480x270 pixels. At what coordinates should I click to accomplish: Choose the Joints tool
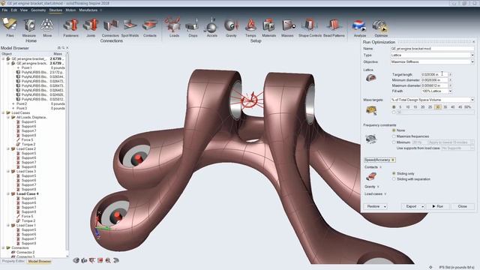coord(91,25)
